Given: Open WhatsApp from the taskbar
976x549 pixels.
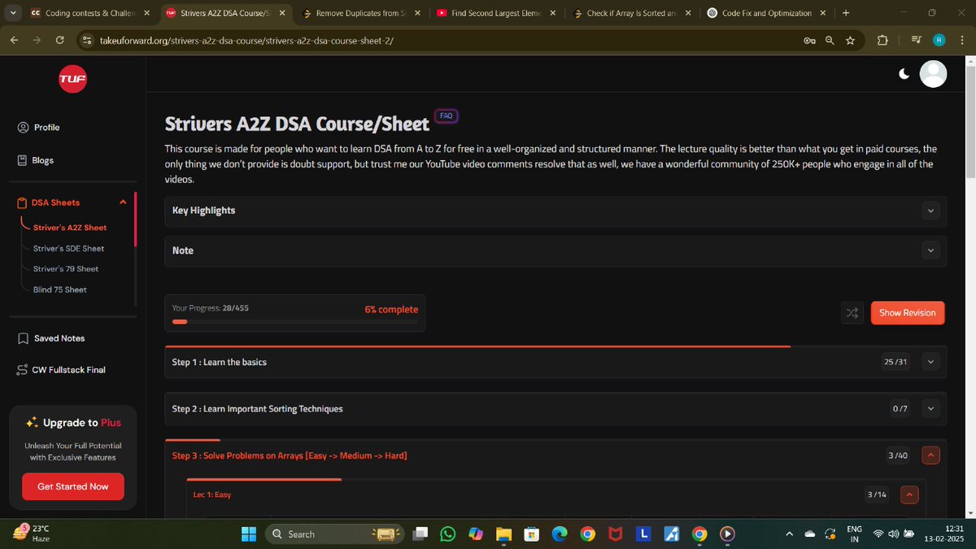Looking at the screenshot, I should (447, 534).
